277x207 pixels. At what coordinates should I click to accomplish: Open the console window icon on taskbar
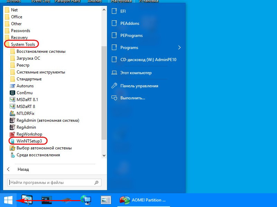(47, 200)
